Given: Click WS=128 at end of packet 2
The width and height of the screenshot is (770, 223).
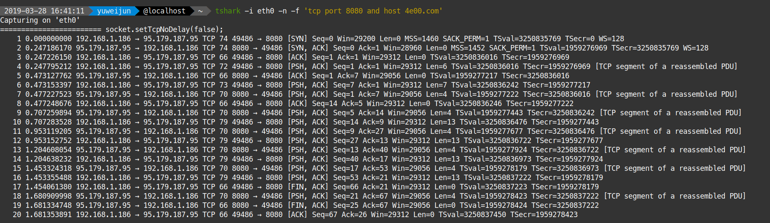Looking at the screenshot, I should tap(696, 48).
